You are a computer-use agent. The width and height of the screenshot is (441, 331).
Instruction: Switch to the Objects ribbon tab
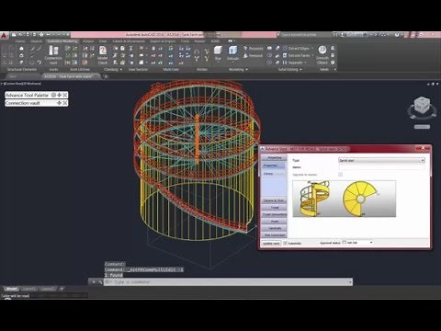36,41
